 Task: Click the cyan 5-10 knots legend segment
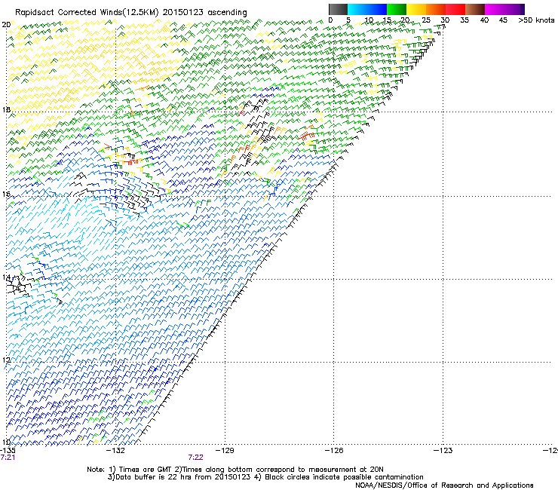[357, 9]
